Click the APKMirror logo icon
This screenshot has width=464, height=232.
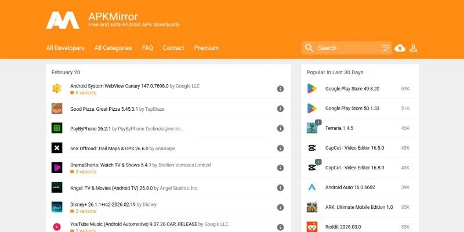pyautogui.click(x=63, y=20)
